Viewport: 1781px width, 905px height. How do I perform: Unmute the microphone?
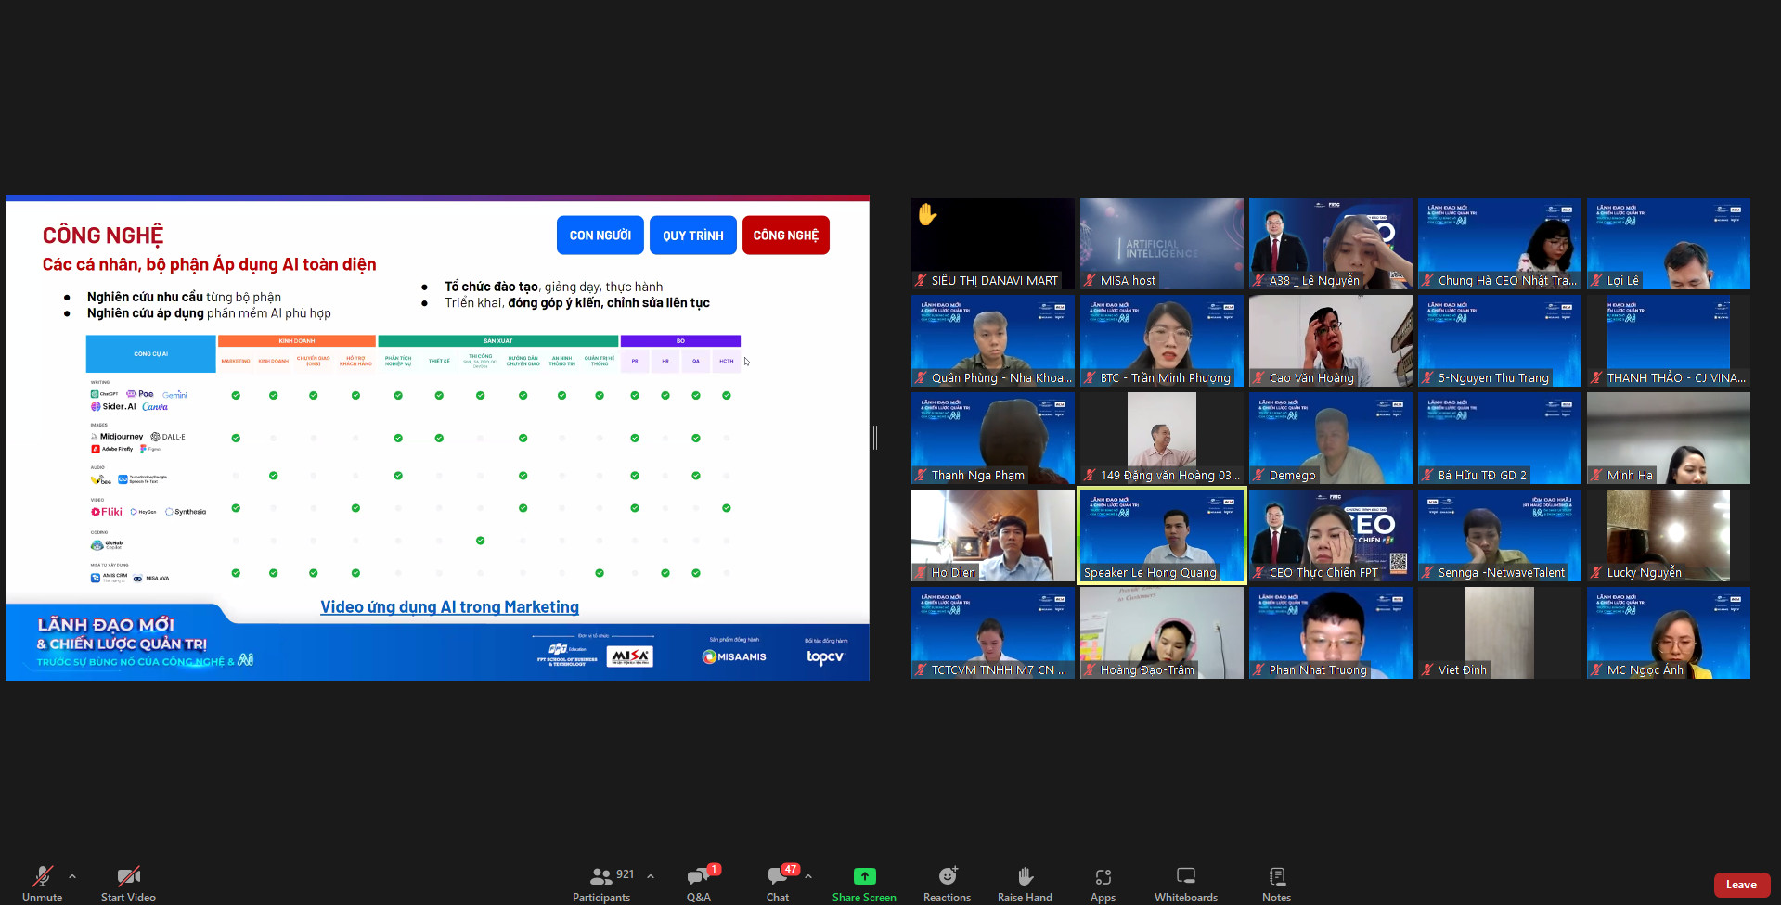pyautogui.click(x=42, y=884)
